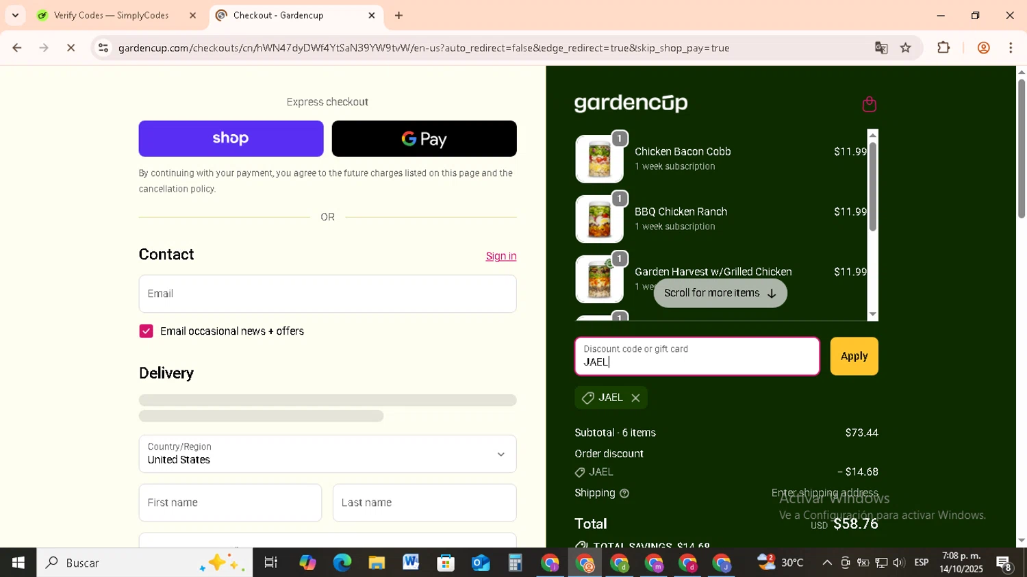This screenshot has height=577, width=1027.
Task: Click the First name field
Action: [x=230, y=502]
